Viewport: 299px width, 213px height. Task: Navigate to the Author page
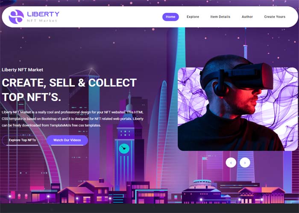click(x=247, y=17)
